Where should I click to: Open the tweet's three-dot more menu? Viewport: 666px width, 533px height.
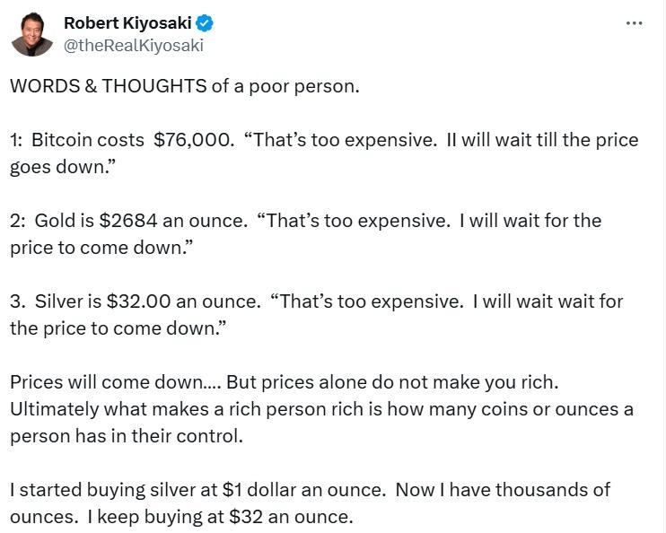click(x=634, y=23)
